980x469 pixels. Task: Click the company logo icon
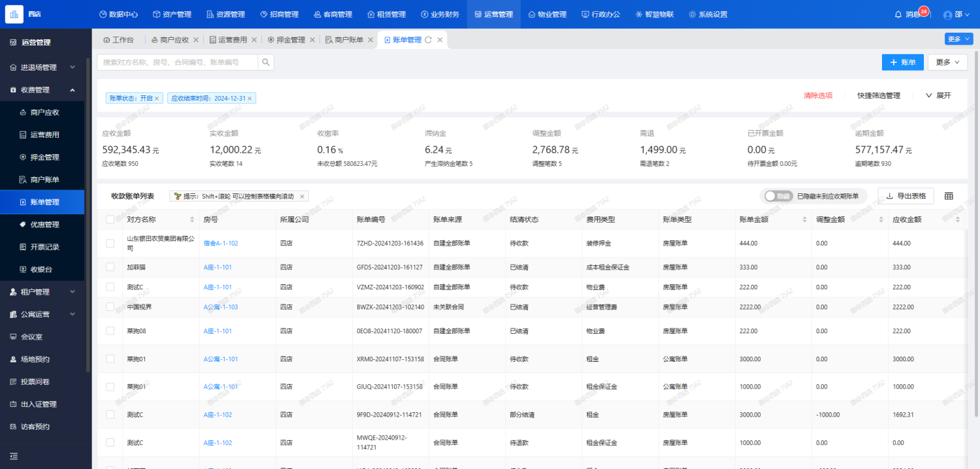click(14, 14)
